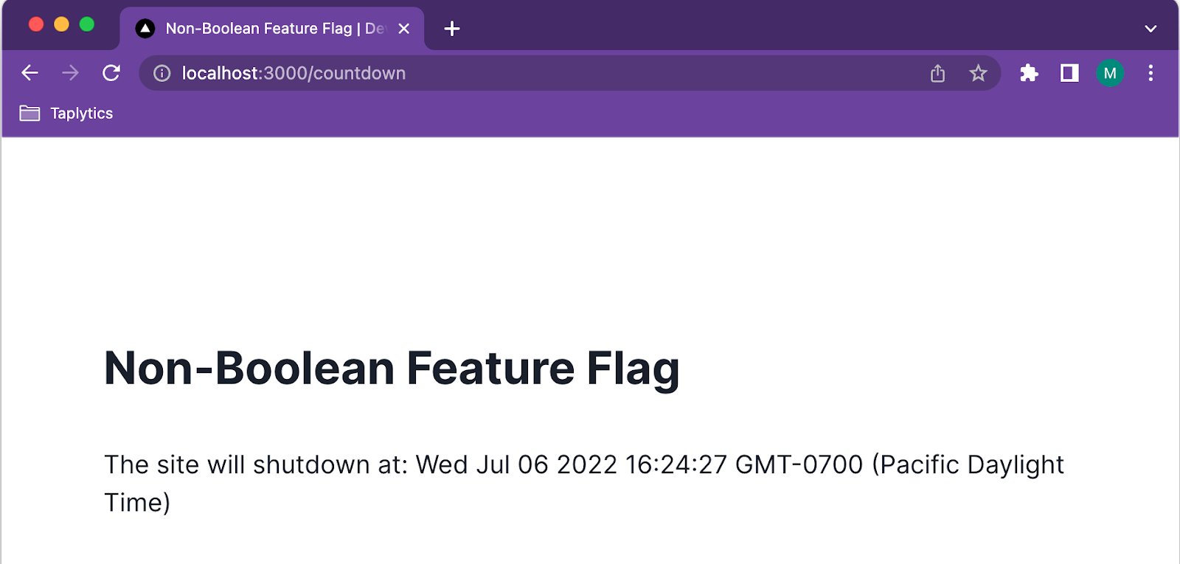The height and width of the screenshot is (564, 1180).
Task: Click the Non-Boolean Feature Flag heading
Action: [x=392, y=367]
